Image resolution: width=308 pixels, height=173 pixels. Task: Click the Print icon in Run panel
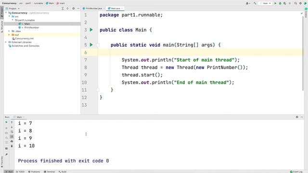[x=12, y=141]
